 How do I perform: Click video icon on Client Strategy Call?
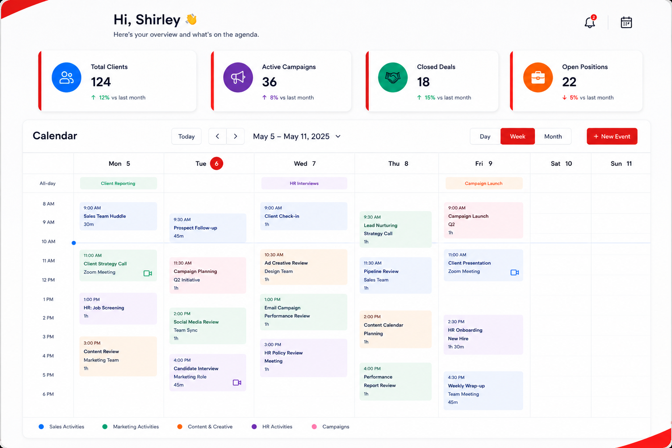point(148,273)
